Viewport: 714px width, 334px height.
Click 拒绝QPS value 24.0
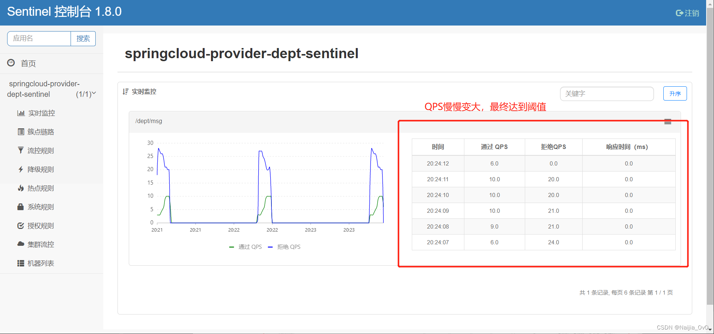pyautogui.click(x=553, y=242)
